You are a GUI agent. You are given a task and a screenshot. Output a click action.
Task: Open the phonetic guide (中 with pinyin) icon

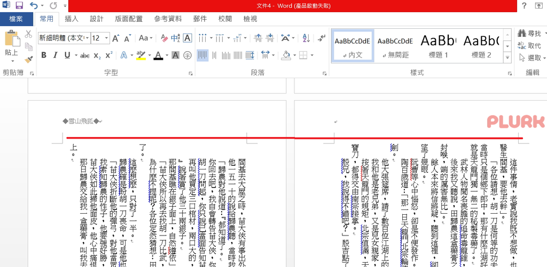tap(176, 38)
